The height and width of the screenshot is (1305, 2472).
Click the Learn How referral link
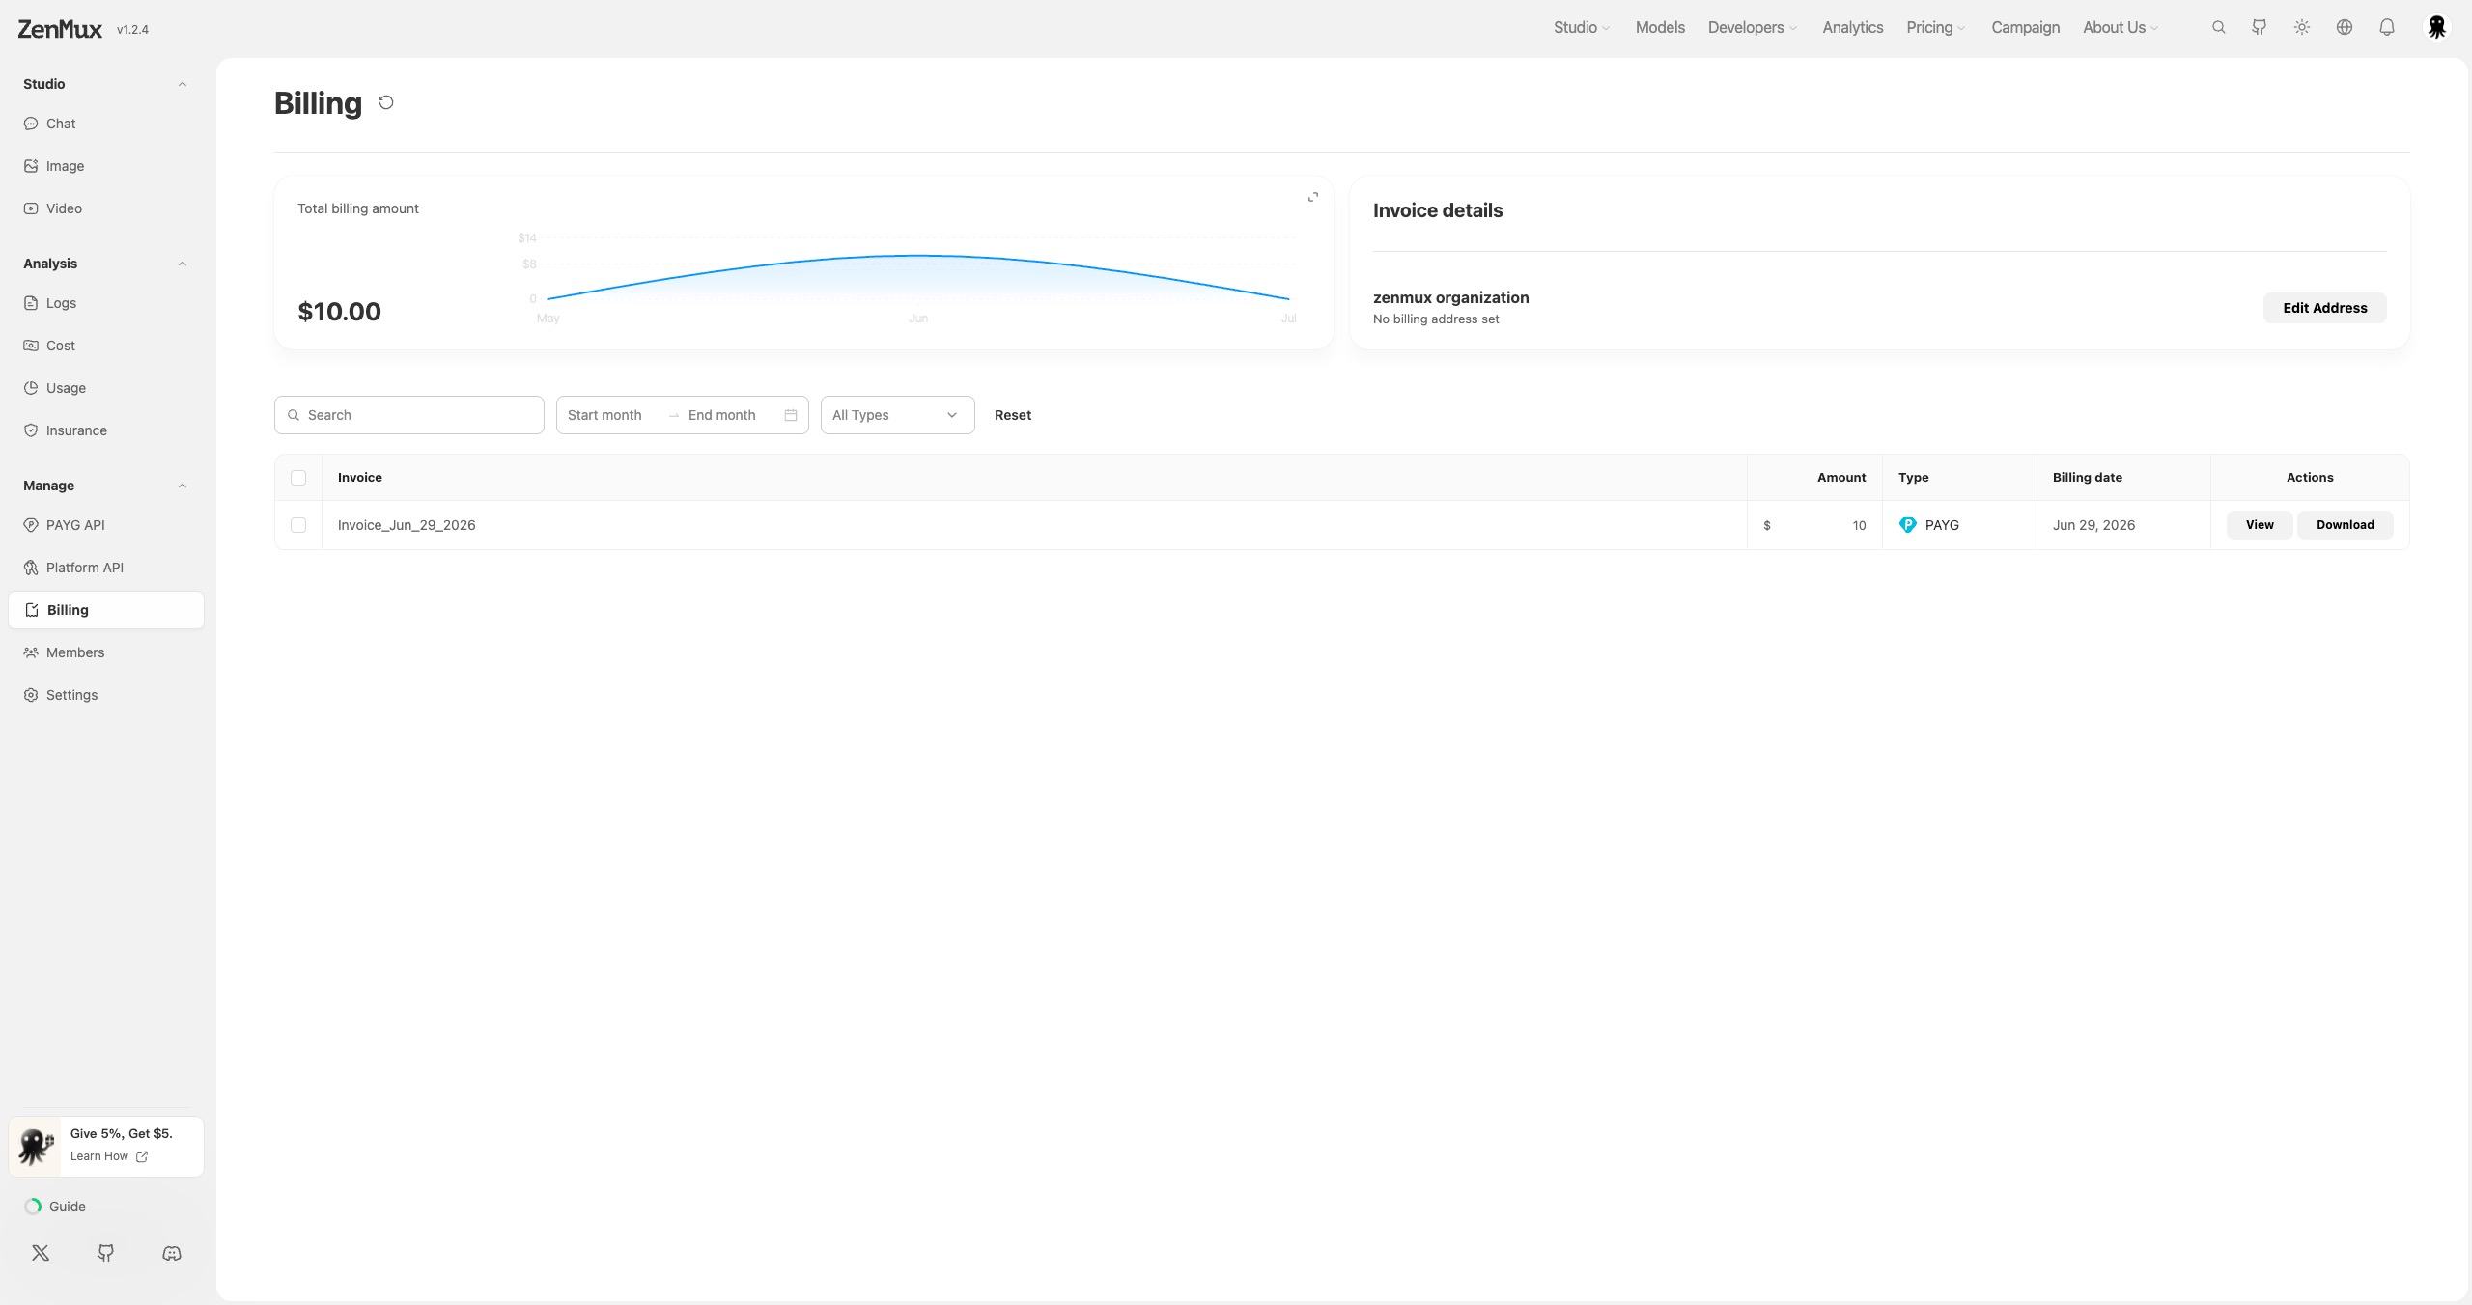click(x=109, y=1156)
